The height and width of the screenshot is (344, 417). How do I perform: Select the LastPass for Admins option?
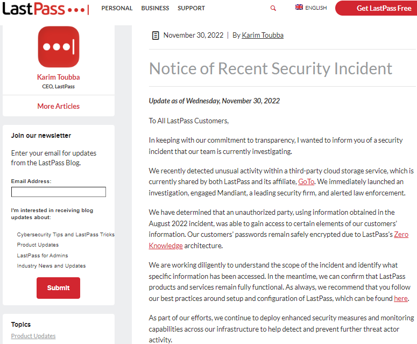pos(43,256)
